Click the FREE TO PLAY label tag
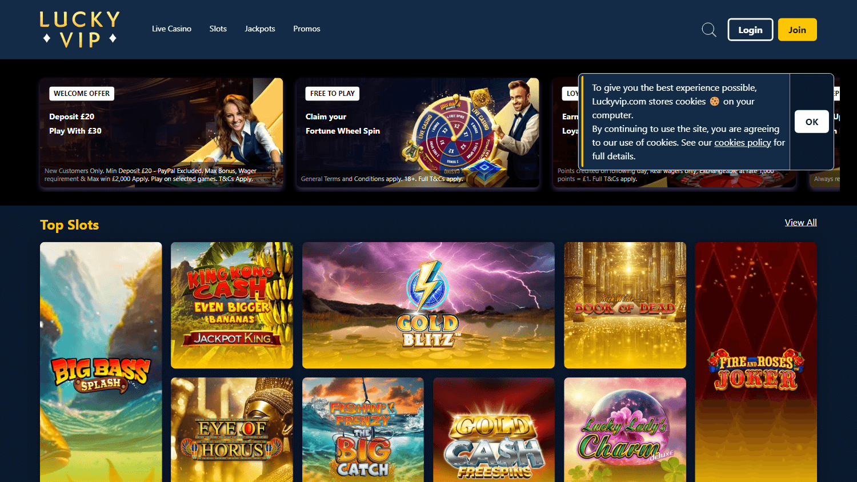Viewport: 857px width, 482px height. tap(333, 94)
